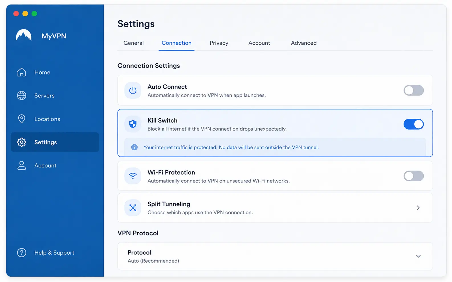Click the Servers globe icon

(x=22, y=96)
